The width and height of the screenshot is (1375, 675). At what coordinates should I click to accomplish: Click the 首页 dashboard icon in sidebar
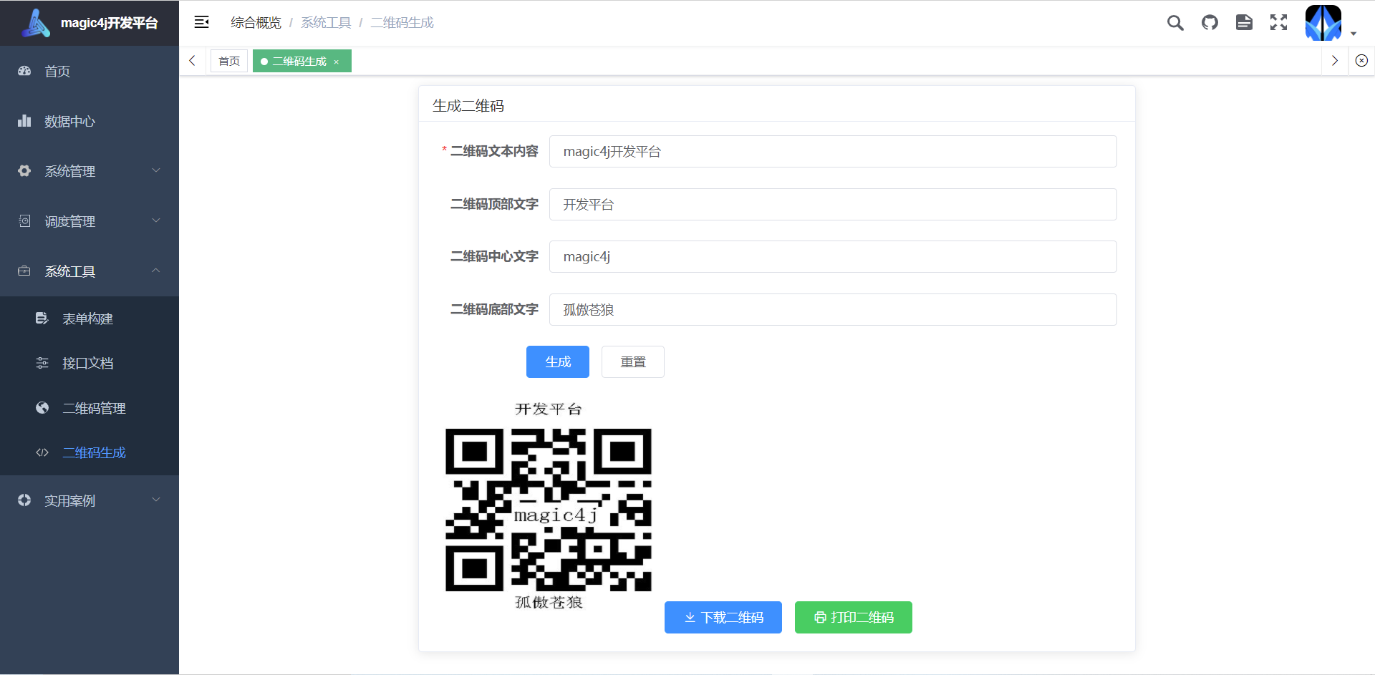(24, 71)
